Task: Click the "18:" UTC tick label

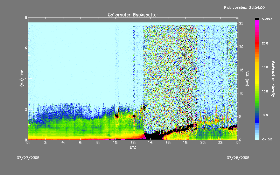Action: point(185,142)
